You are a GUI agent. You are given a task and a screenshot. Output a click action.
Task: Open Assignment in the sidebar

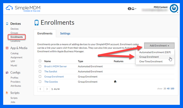[16, 58]
